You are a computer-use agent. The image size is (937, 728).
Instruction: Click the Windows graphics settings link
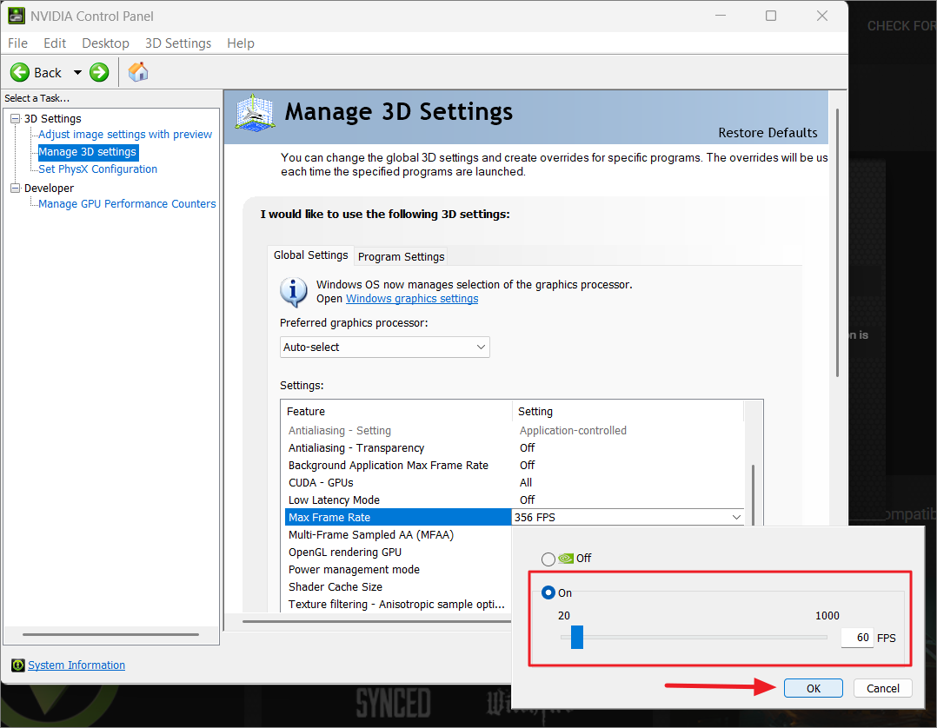coord(411,298)
